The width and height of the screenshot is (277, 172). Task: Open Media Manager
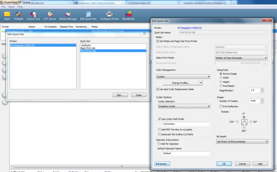pos(68,16)
